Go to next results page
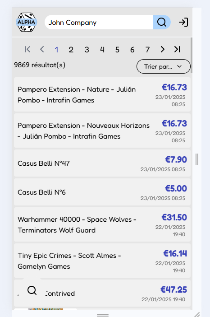 [x=162, y=49]
